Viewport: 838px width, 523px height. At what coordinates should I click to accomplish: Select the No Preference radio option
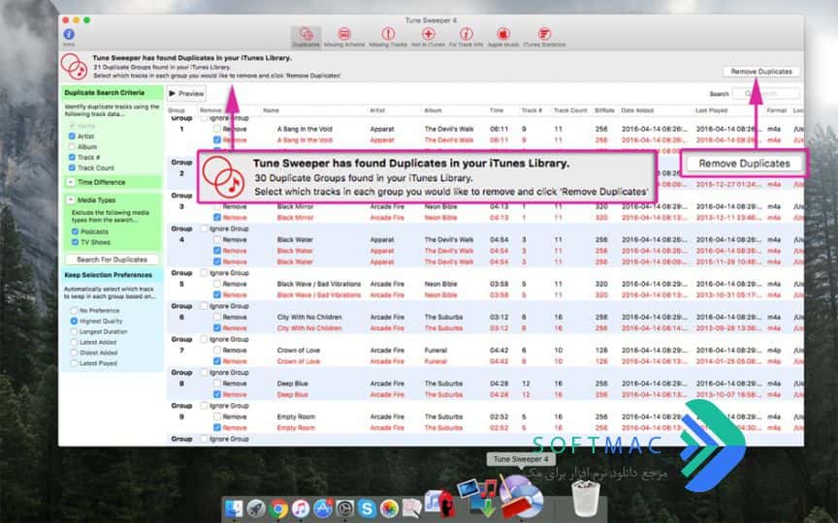[x=74, y=311]
